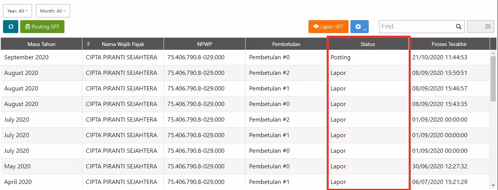
Task: Select the September 2020 cell
Action: pyautogui.click(x=41, y=57)
